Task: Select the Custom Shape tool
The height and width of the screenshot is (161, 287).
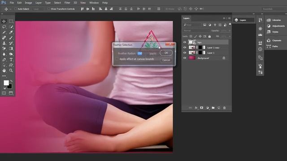Action: [11, 65]
